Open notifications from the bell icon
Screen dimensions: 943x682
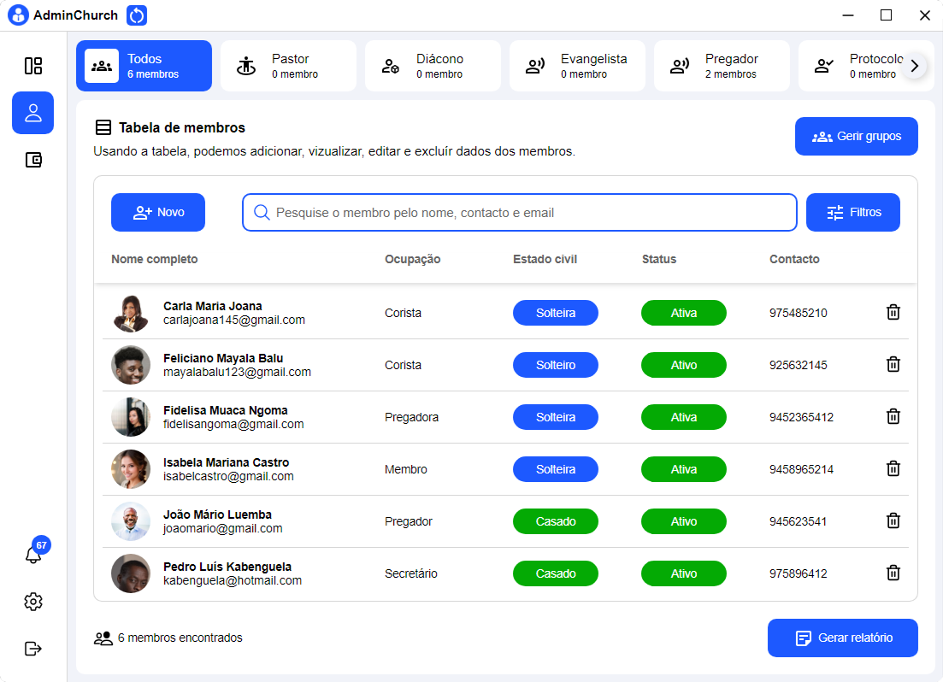tap(32, 554)
